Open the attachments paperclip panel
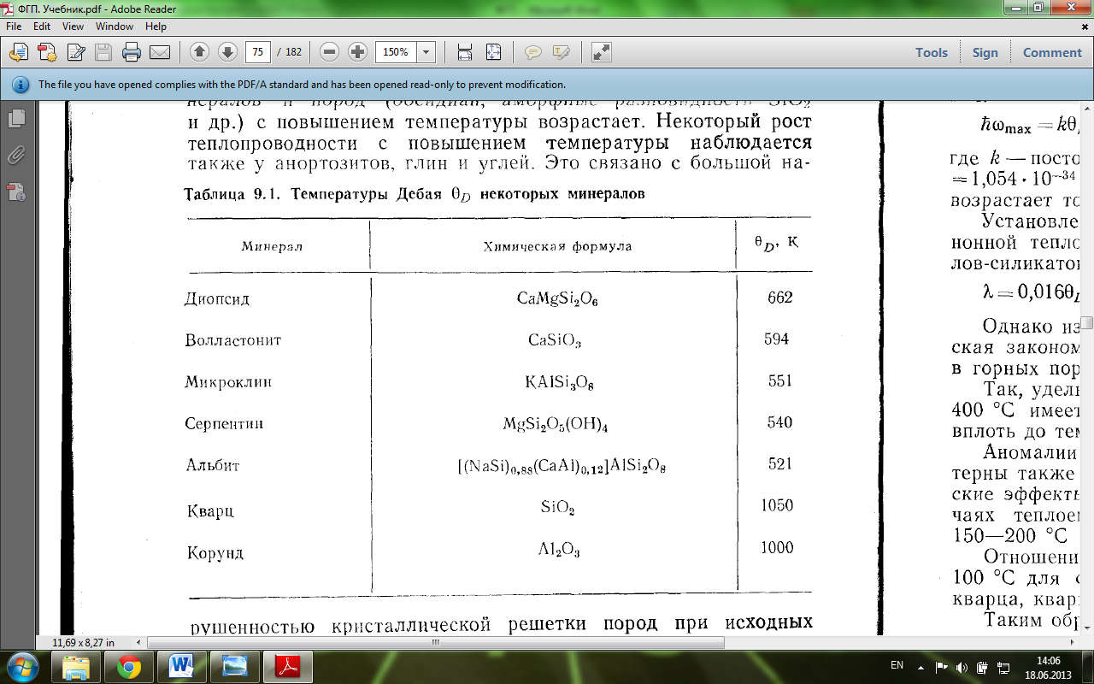The image size is (1094, 684). click(16, 155)
